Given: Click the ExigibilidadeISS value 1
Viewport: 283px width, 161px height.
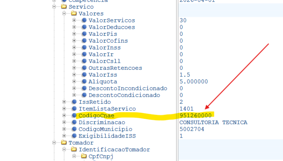Looking at the screenshot, I should coord(181,136).
